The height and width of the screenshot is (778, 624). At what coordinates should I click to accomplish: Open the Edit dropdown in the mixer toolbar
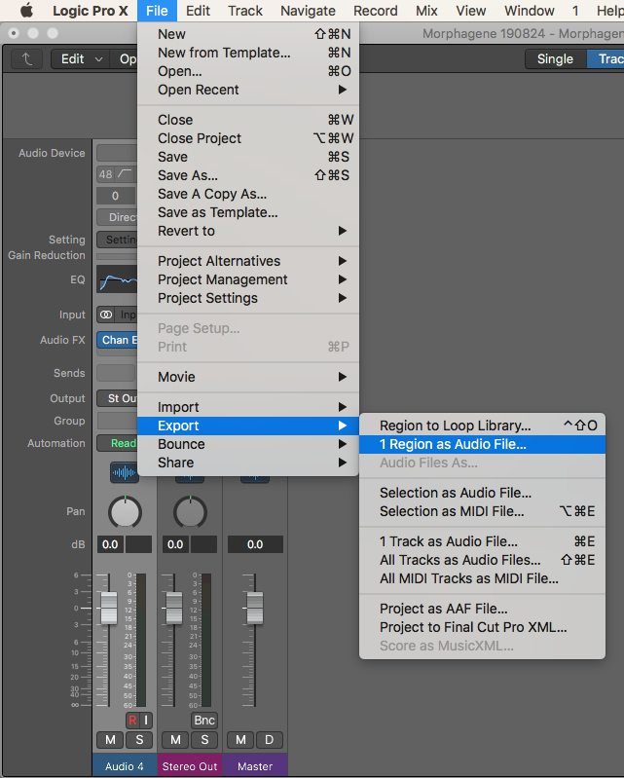point(82,59)
